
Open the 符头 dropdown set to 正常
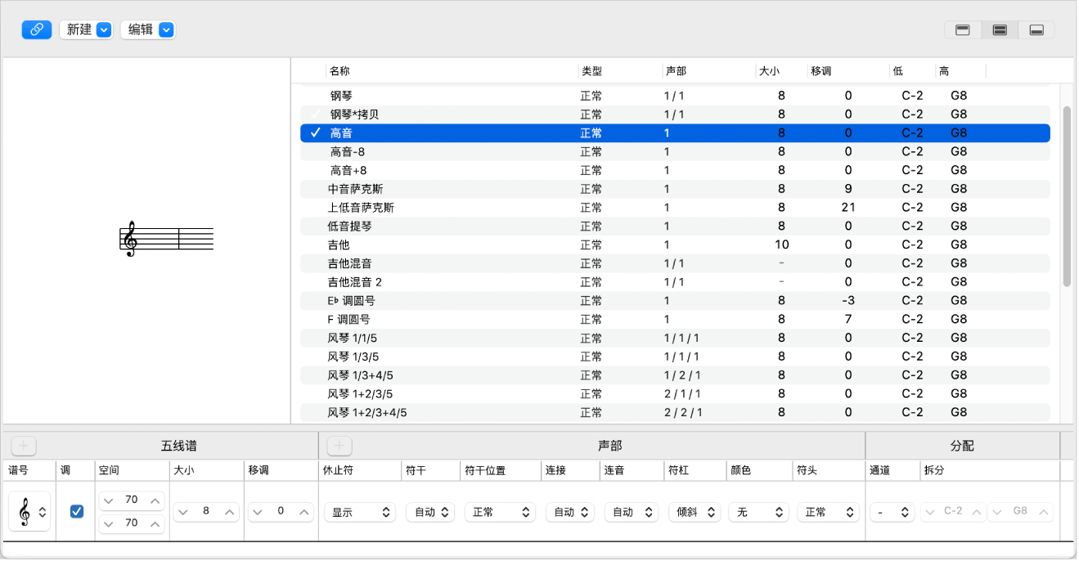pos(829,511)
